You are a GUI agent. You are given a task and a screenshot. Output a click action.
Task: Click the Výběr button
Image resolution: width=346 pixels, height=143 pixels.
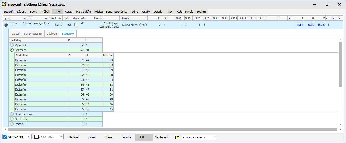coord(91,137)
